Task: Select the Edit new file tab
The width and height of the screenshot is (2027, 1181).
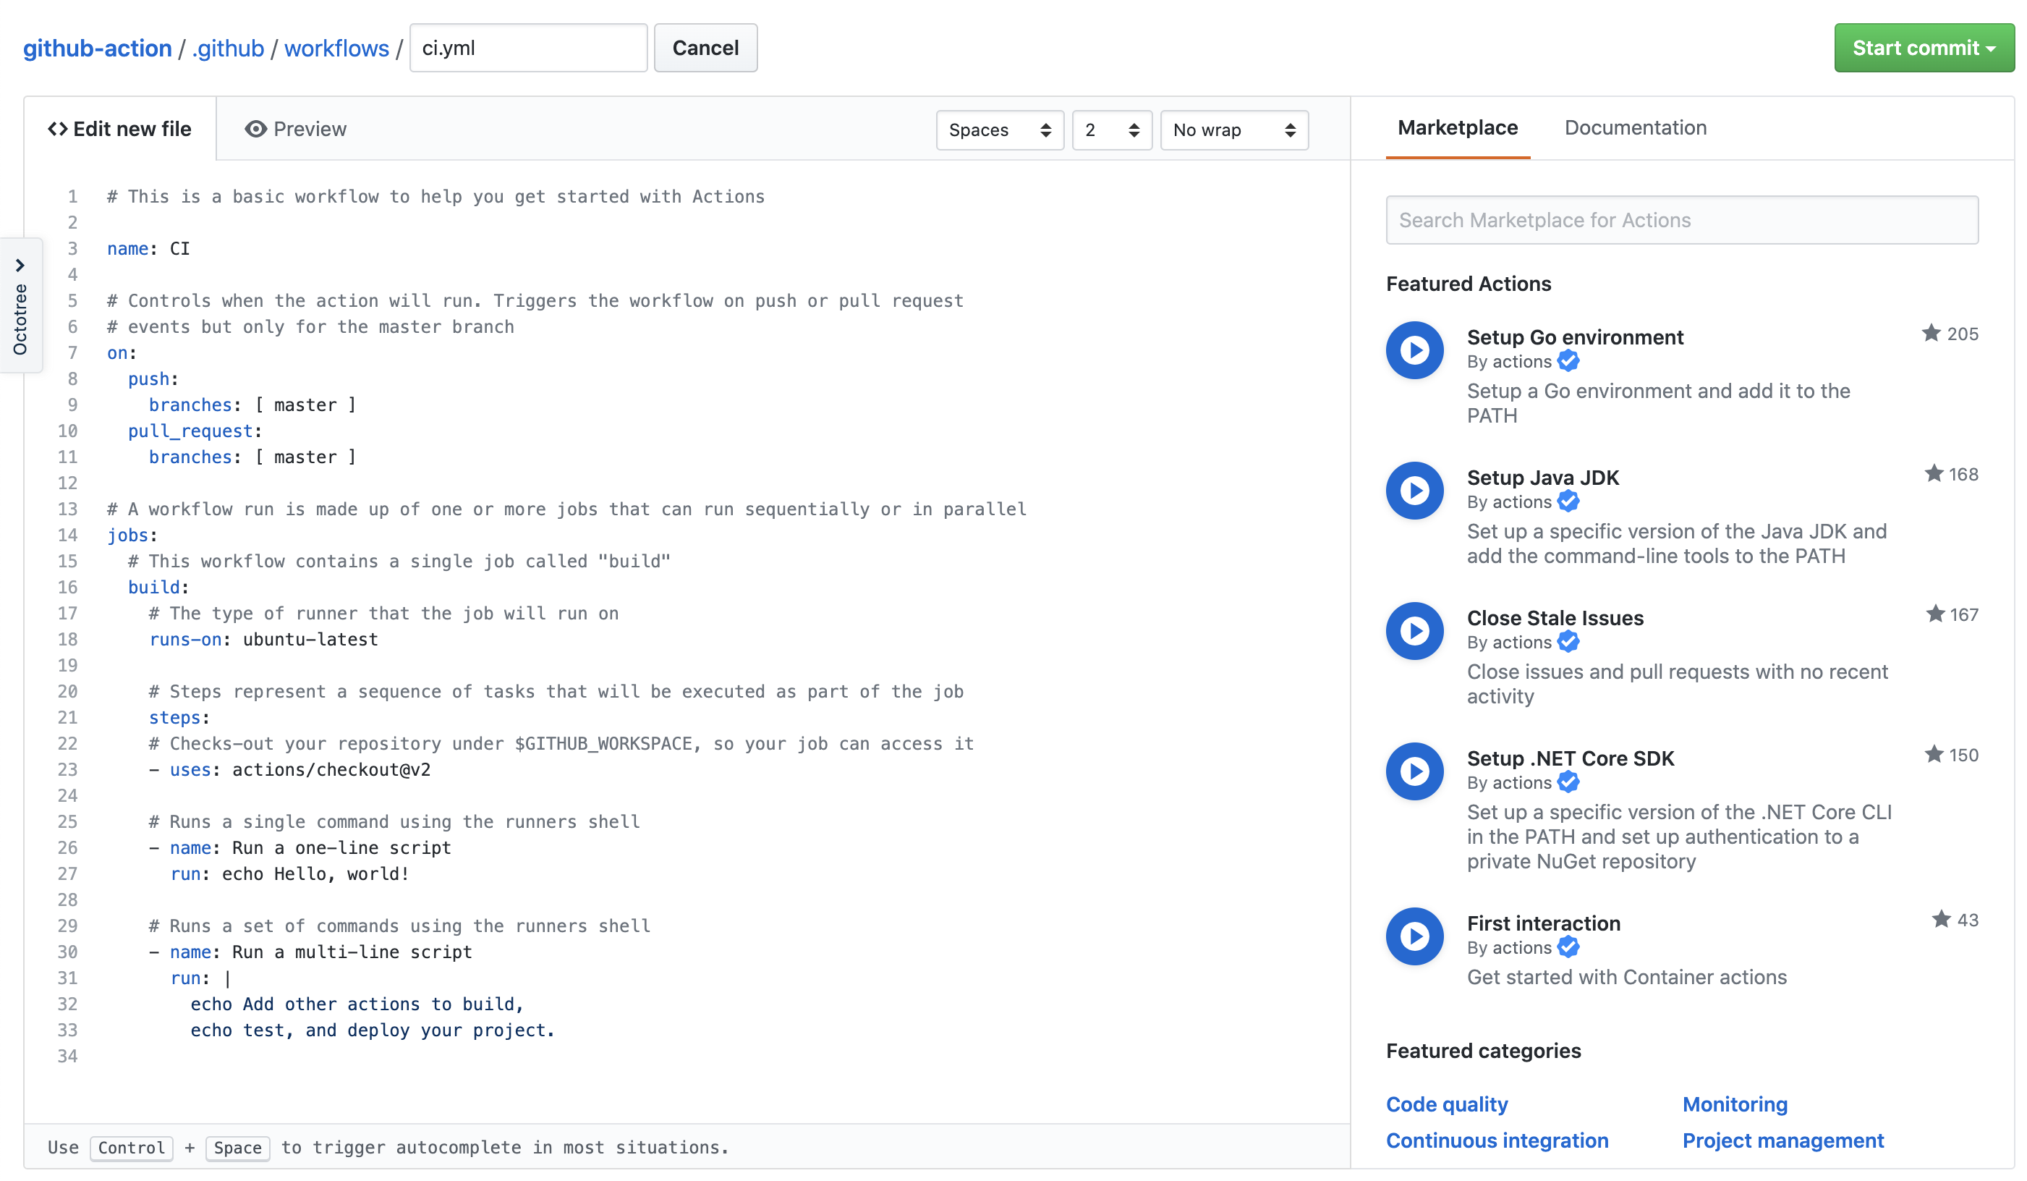Action: point(120,129)
